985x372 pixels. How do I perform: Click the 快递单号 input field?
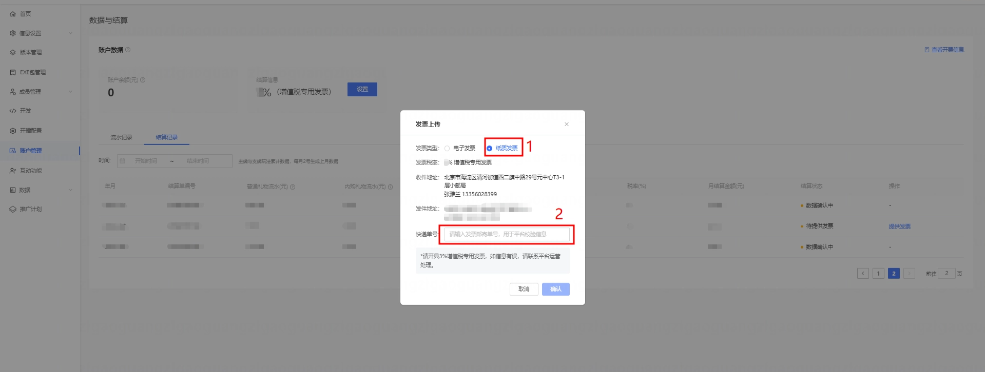pos(507,234)
